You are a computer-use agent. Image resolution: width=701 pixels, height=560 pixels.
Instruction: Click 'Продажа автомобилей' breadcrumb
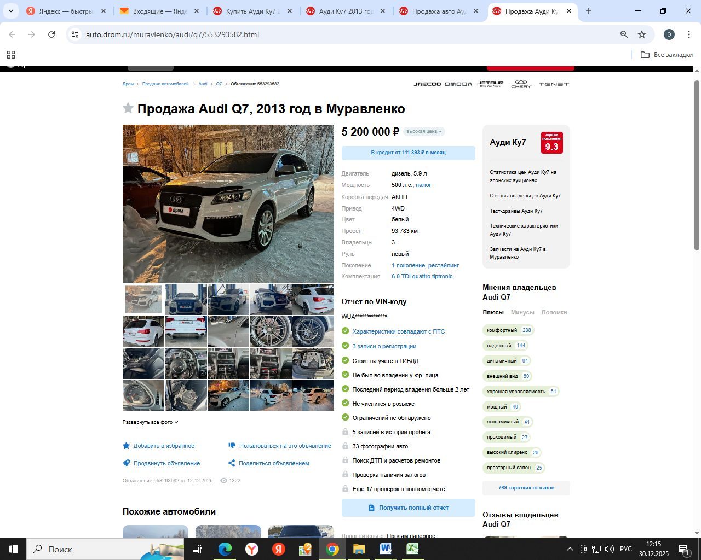pos(165,84)
